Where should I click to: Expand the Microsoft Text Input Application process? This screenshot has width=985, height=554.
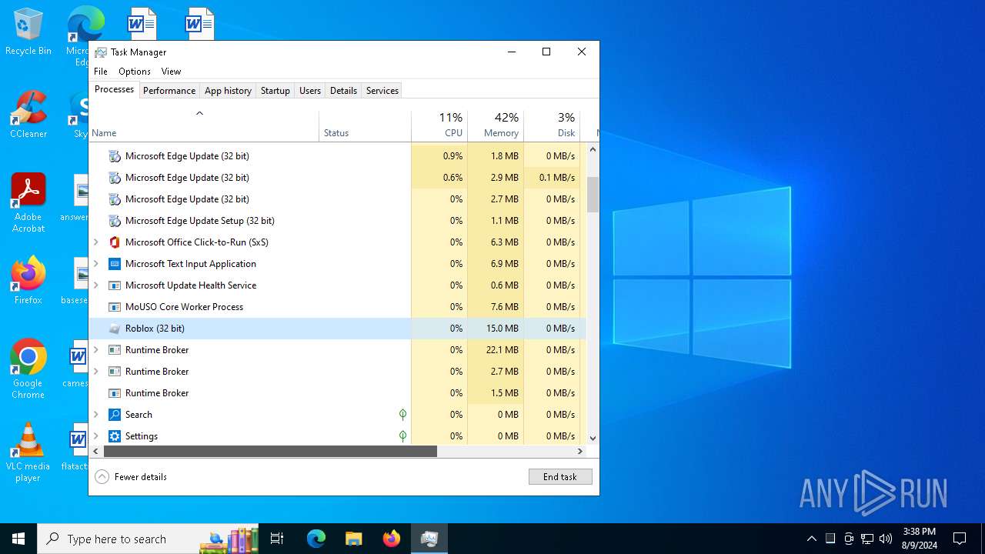(96, 264)
